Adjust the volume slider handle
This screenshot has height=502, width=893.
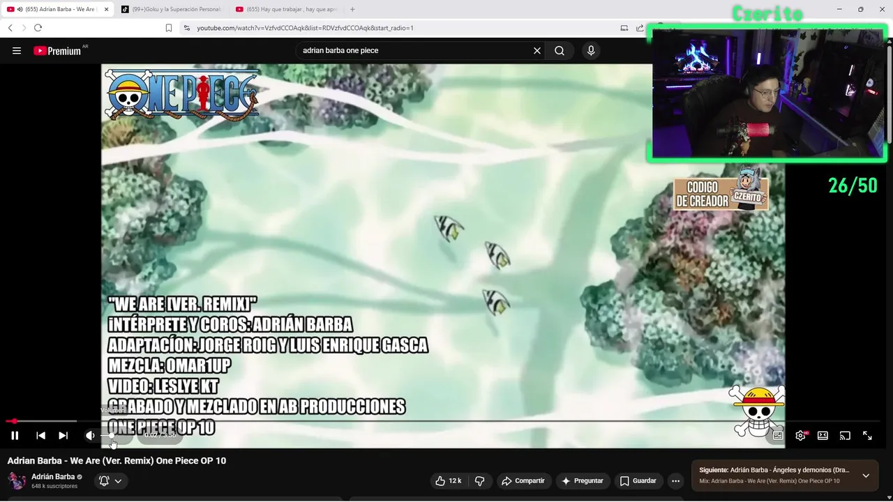pos(112,436)
